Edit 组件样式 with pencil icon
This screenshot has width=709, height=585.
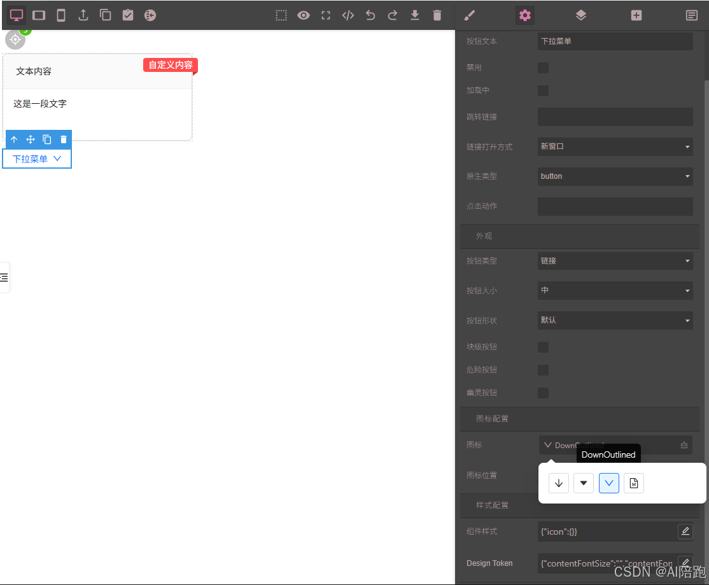point(685,531)
